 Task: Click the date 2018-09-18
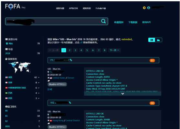point(56,117)
